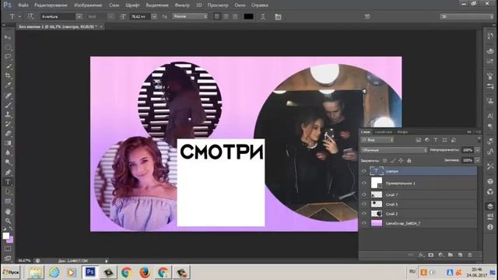Delete the selected layer via trash icon

point(470,255)
